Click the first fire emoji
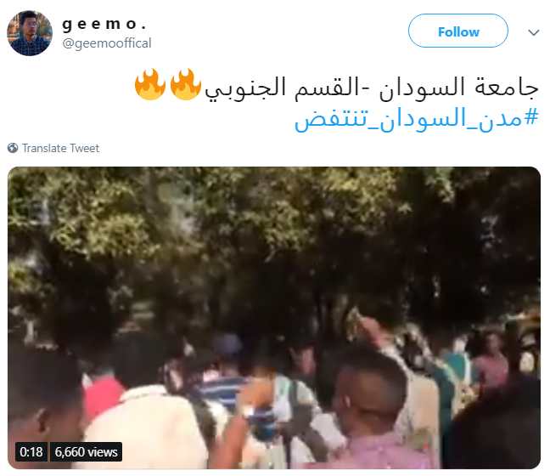 click(150, 84)
